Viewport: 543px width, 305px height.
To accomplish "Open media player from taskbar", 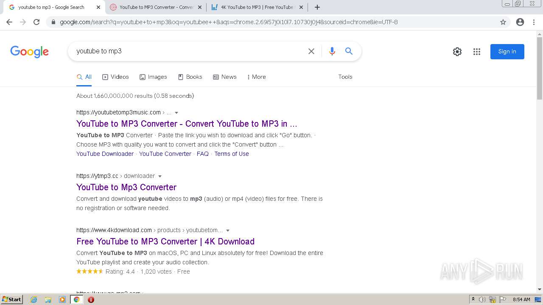I will (62, 299).
